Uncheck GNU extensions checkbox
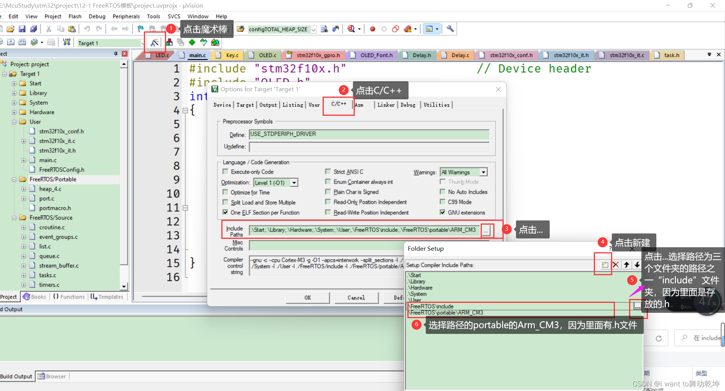This screenshot has width=725, height=391. (443, 212)
